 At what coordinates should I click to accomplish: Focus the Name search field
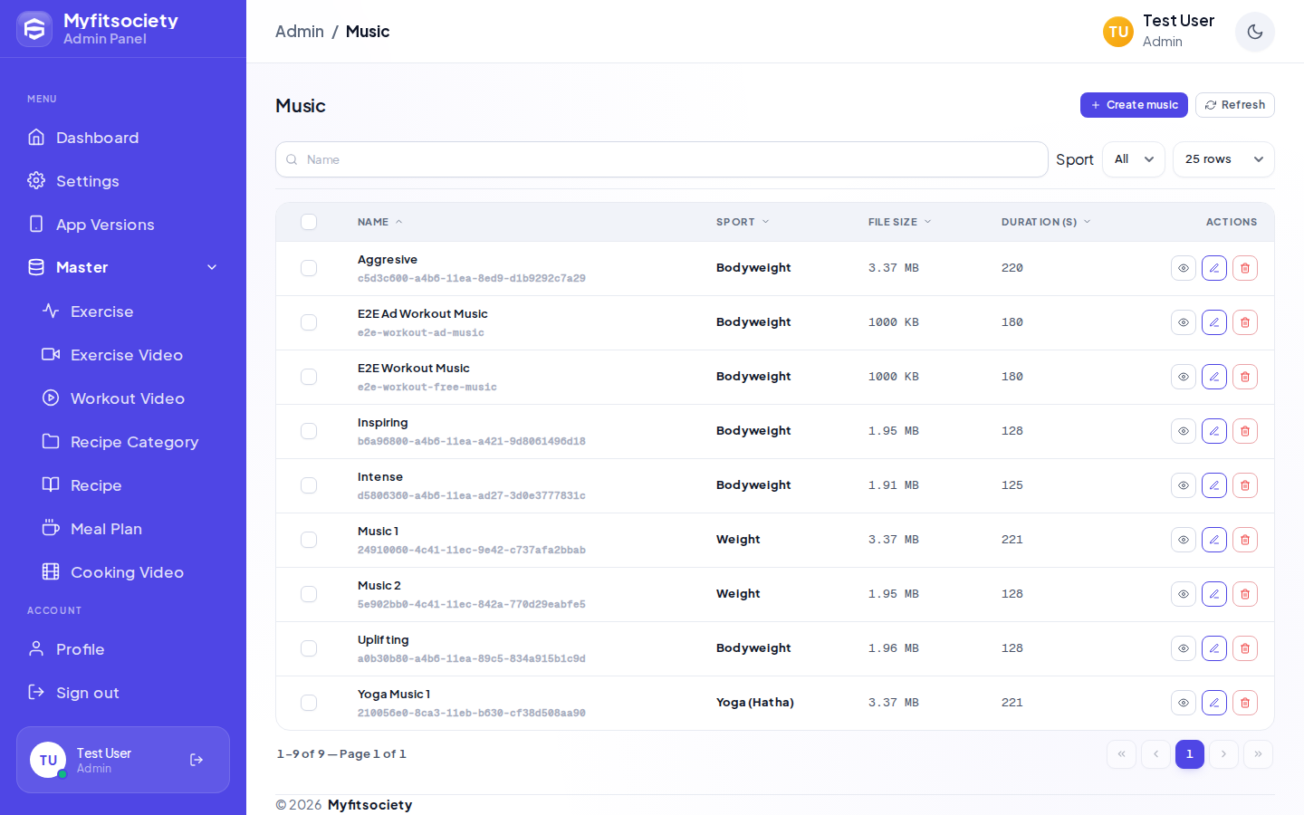(662, 159)
